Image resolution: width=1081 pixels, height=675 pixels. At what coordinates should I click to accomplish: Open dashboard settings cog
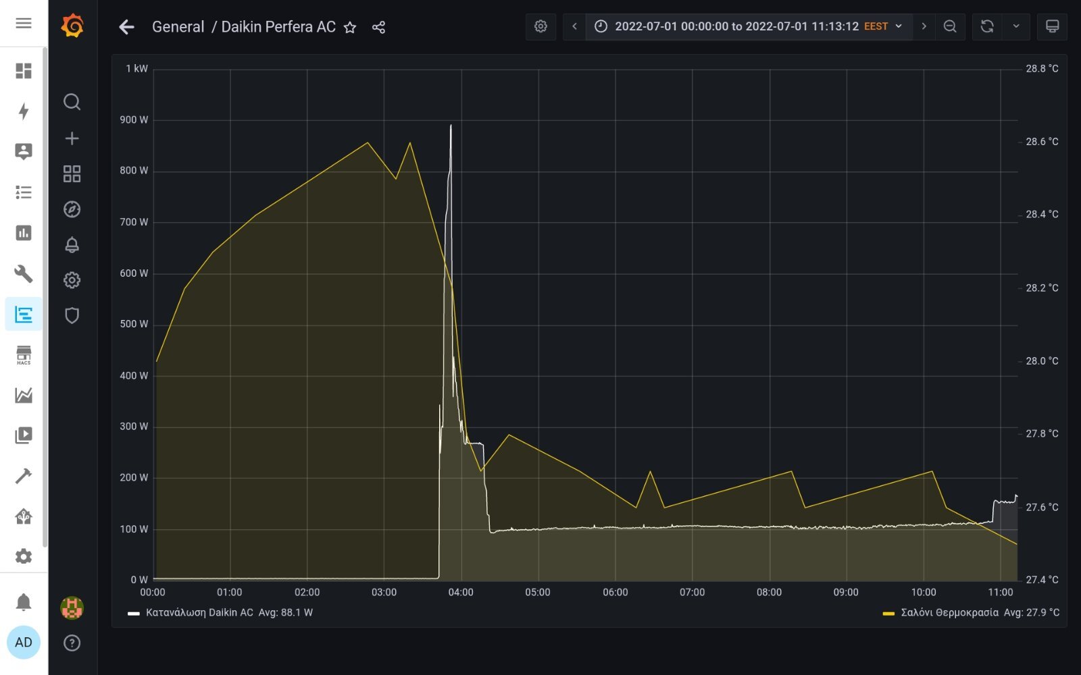(540, 26)
